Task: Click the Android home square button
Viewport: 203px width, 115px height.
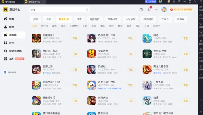Action: pyautogui.click(x=201, y=106)
